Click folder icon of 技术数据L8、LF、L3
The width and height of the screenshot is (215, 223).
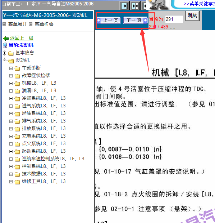click(17, 174)
